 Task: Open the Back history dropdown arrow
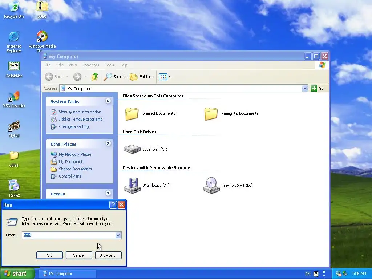click(67, 77)
